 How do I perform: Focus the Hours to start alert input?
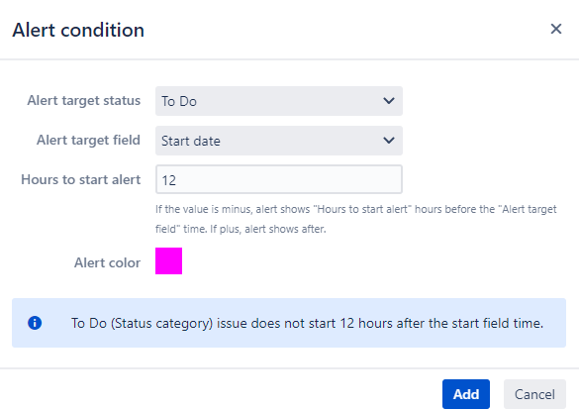(279, 179)
